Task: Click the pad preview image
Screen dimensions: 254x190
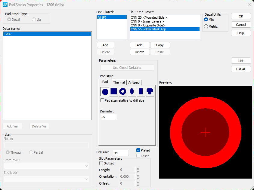Action: click(206, 132)
